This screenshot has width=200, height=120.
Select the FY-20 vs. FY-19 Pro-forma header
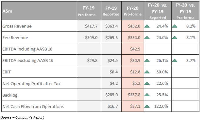185,10
